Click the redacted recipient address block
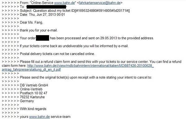The image size is (186, 119). (46, 7)
